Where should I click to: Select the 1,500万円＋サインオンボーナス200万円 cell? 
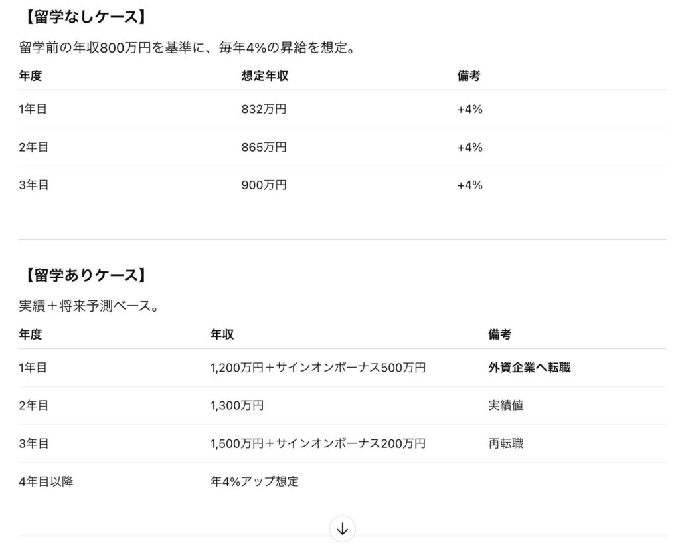click(x=318, y=443)
